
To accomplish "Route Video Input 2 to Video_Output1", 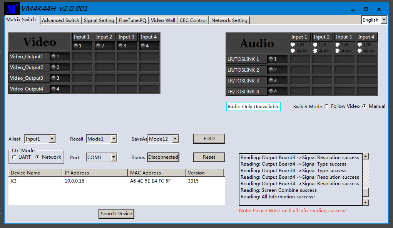I will [104, 57].
